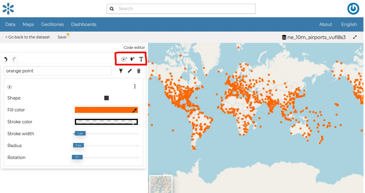Click the Code editor button
Screen dimensions: 365x193
134,48
